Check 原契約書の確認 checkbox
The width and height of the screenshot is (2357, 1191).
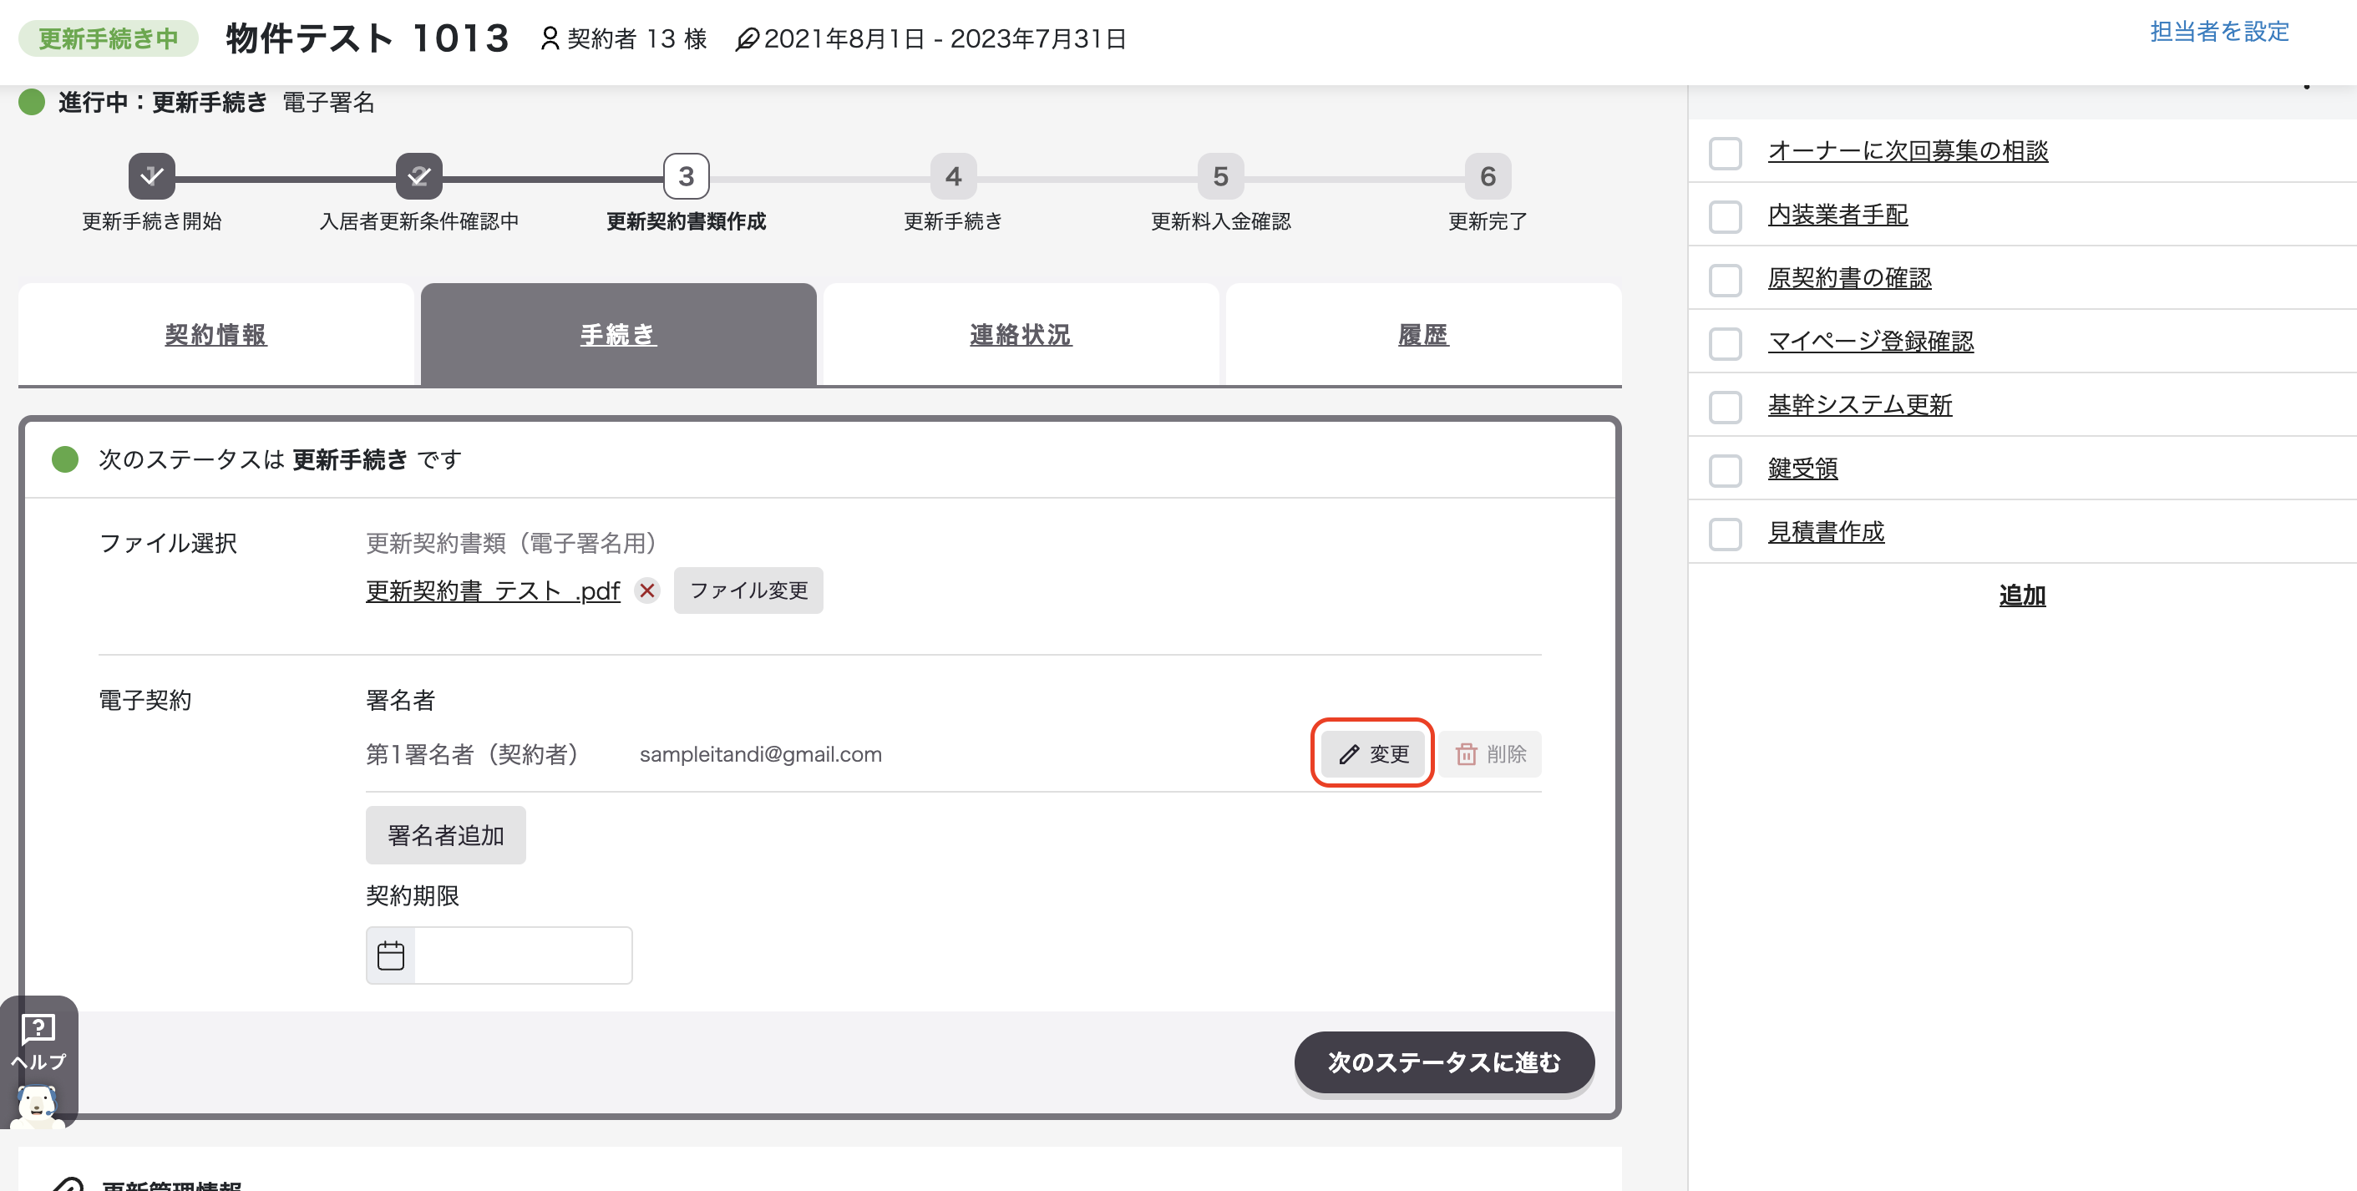pyautogui.click(x=1726, y=280)
